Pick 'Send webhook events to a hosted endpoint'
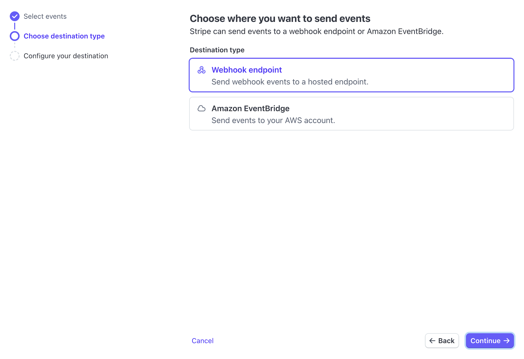The width and height of the screenshot is (524, 359). point(290,82)
